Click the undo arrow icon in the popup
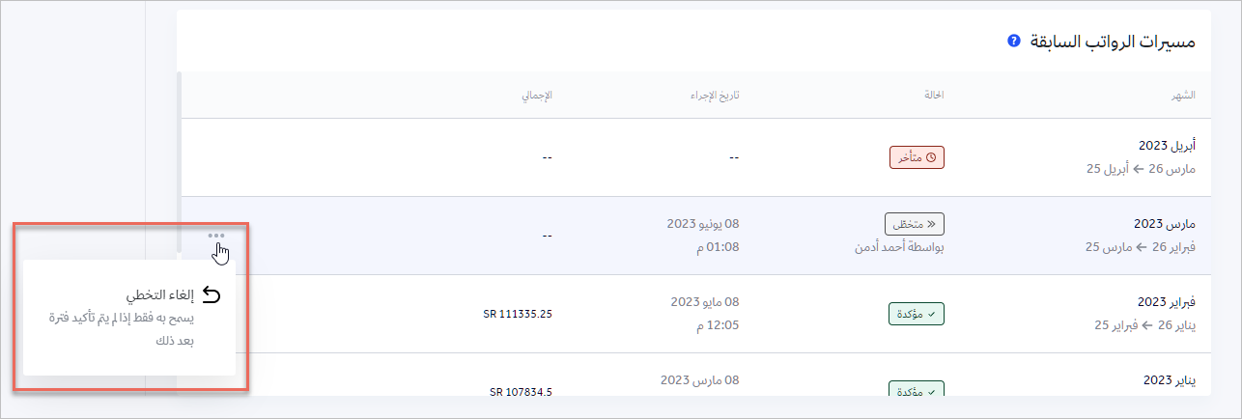 pos(212,295)
